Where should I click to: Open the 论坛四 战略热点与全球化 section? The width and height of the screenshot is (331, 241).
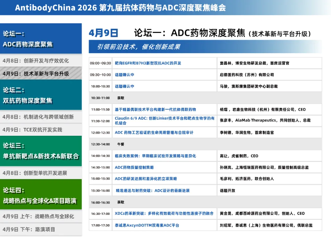pyautogui.click(x=41, y=195)
